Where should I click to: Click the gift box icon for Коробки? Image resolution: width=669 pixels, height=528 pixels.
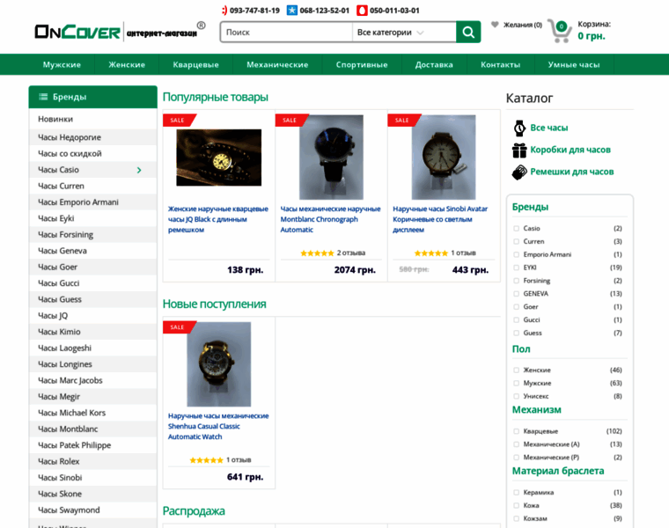click(x=519, y=150)
